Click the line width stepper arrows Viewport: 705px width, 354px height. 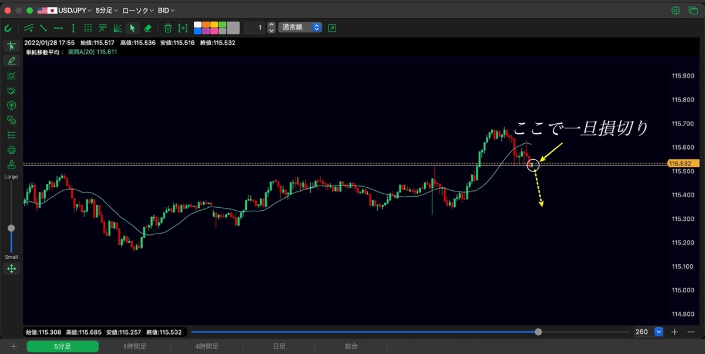(x=271, y=28)
